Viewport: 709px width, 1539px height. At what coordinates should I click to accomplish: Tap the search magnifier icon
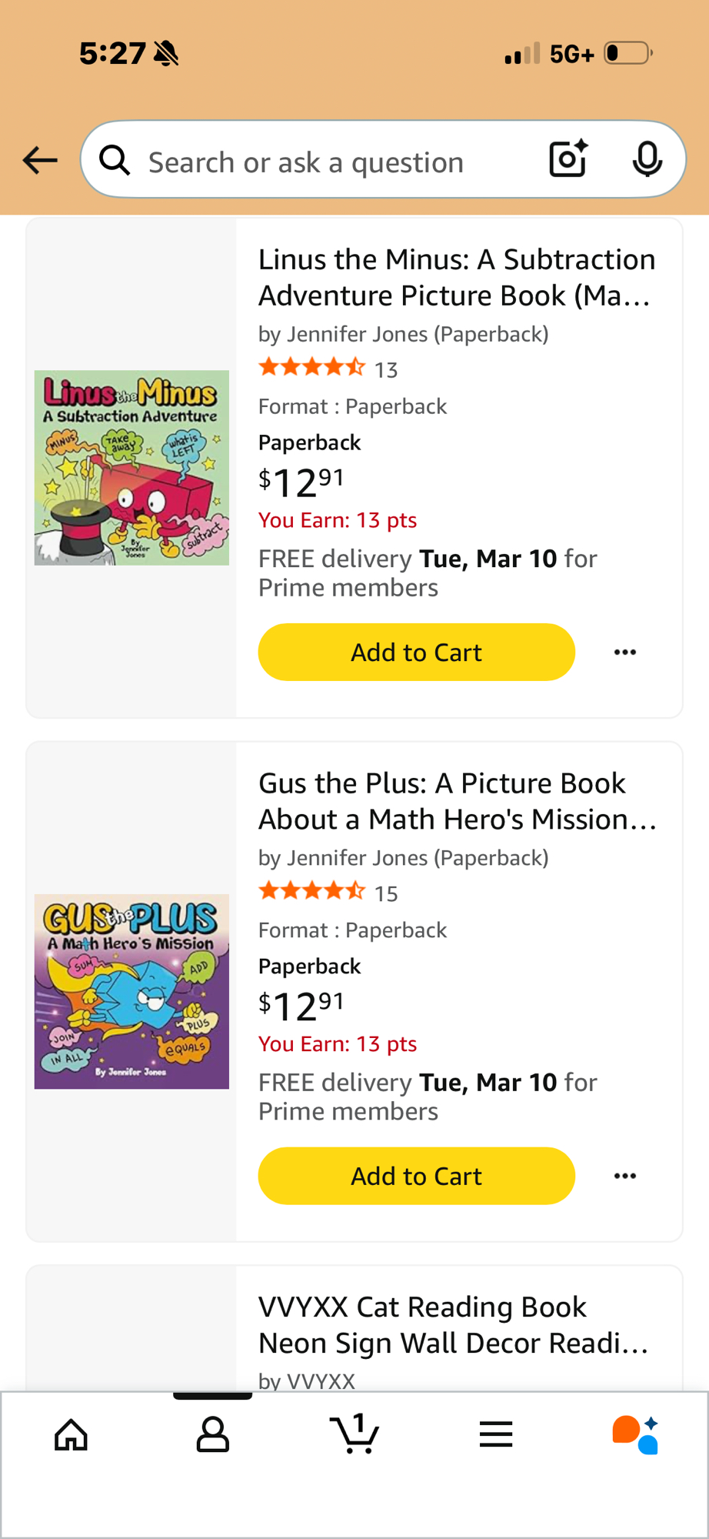[115, 161]
